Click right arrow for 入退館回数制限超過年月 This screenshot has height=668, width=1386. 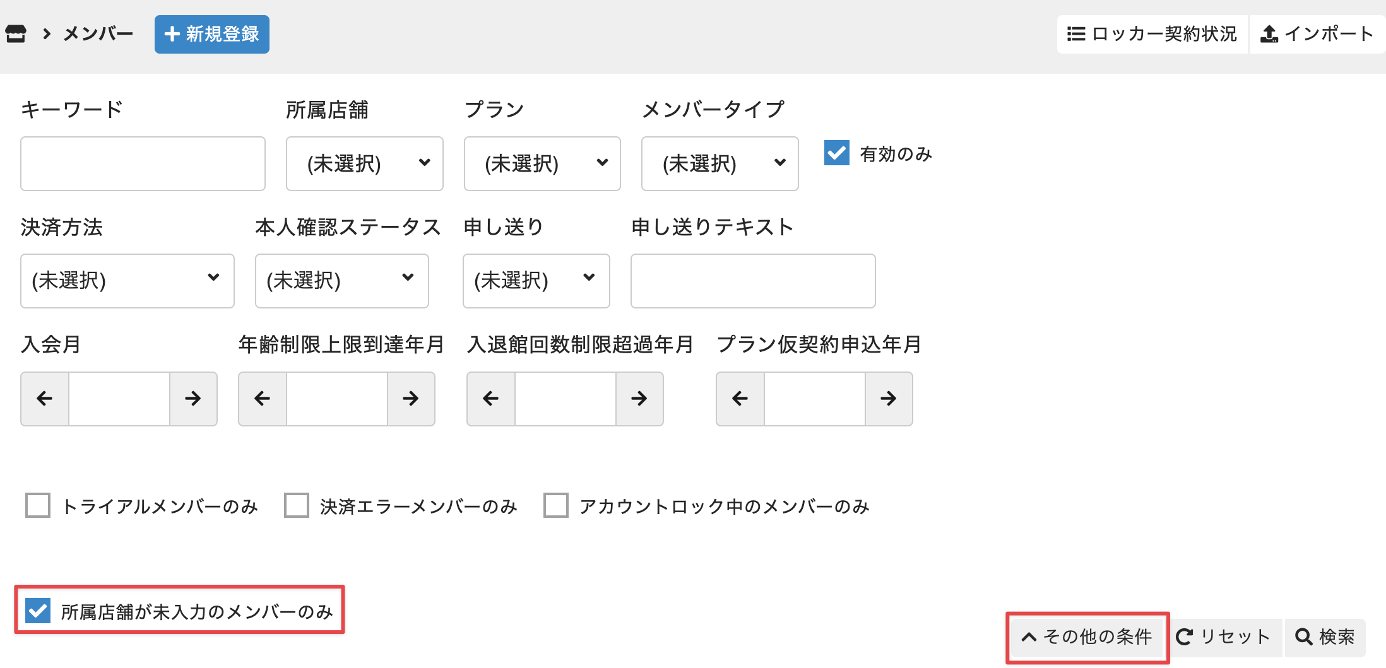(639, 399)
